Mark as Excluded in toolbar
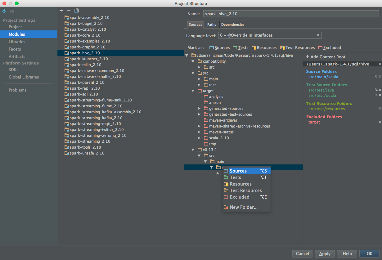This screenshot has height=260, width=382. coord(329,47)
